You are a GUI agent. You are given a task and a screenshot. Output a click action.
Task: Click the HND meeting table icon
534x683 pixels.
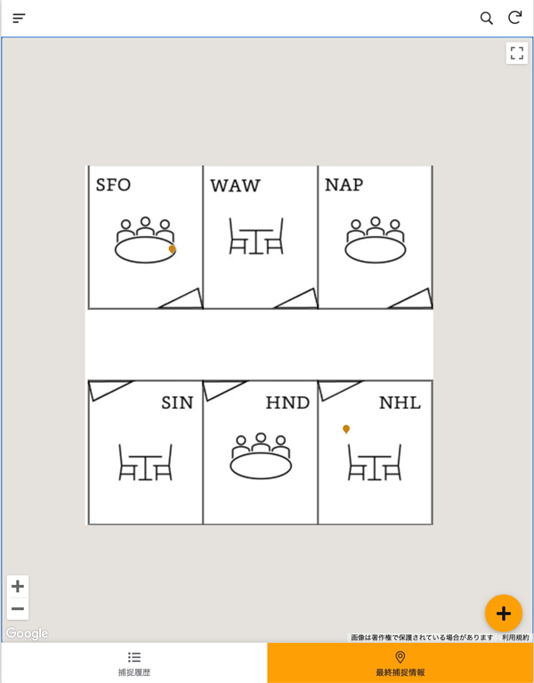pos(260,456)
